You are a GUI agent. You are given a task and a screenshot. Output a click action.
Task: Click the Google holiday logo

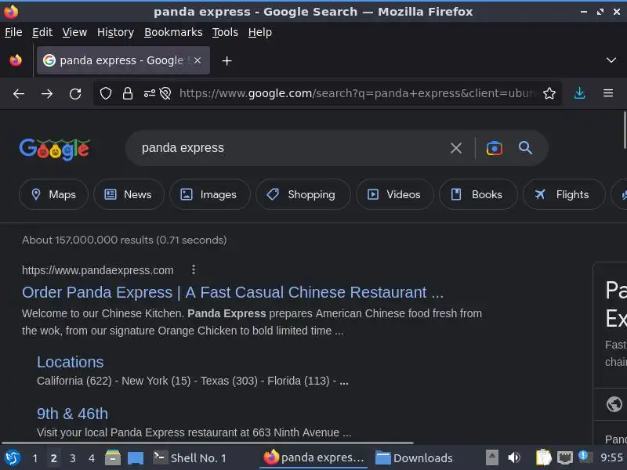[x=54, y=150]
